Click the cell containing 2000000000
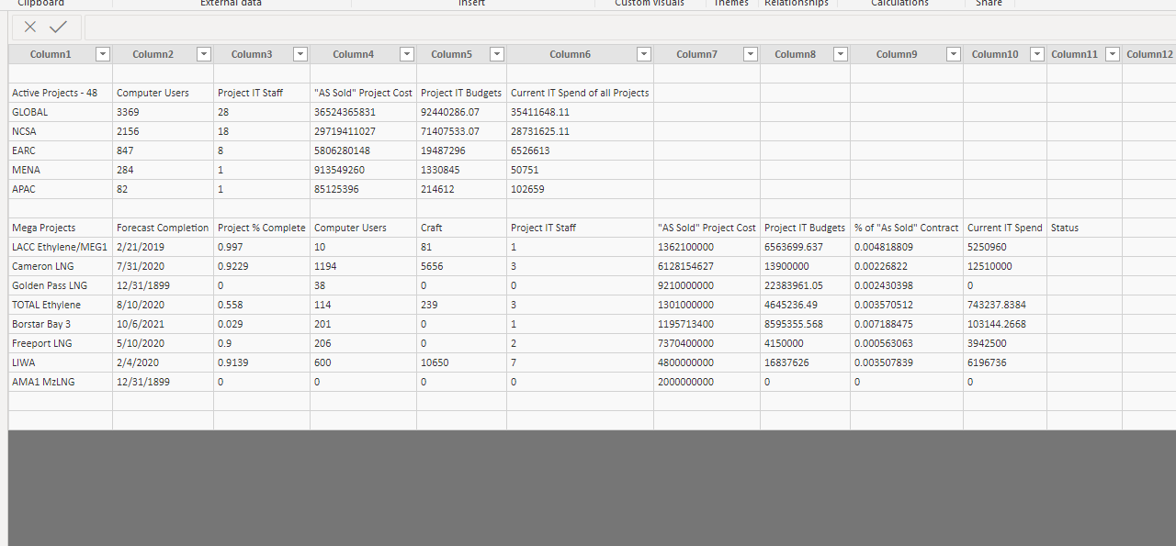The height and width of the screenshot is (546, 1176). 707,382
